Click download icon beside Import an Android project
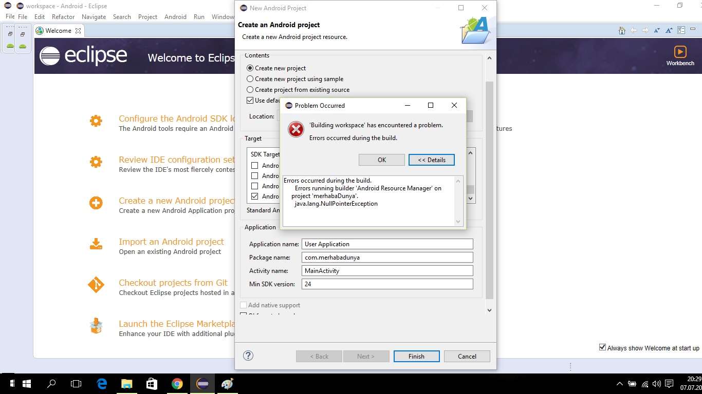The image size is (702, 394). click(96, 244)
